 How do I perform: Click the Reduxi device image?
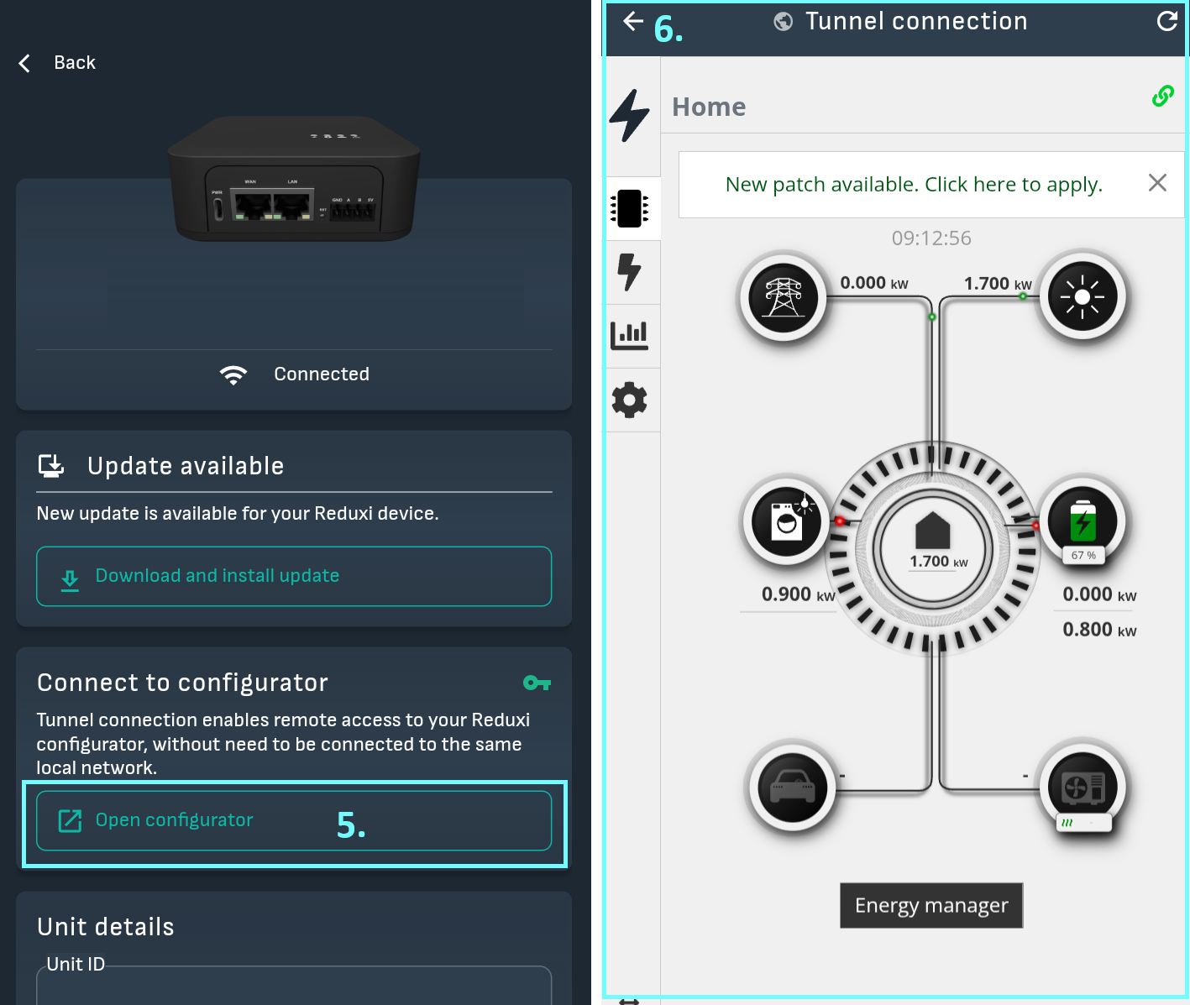click(294, 179)
